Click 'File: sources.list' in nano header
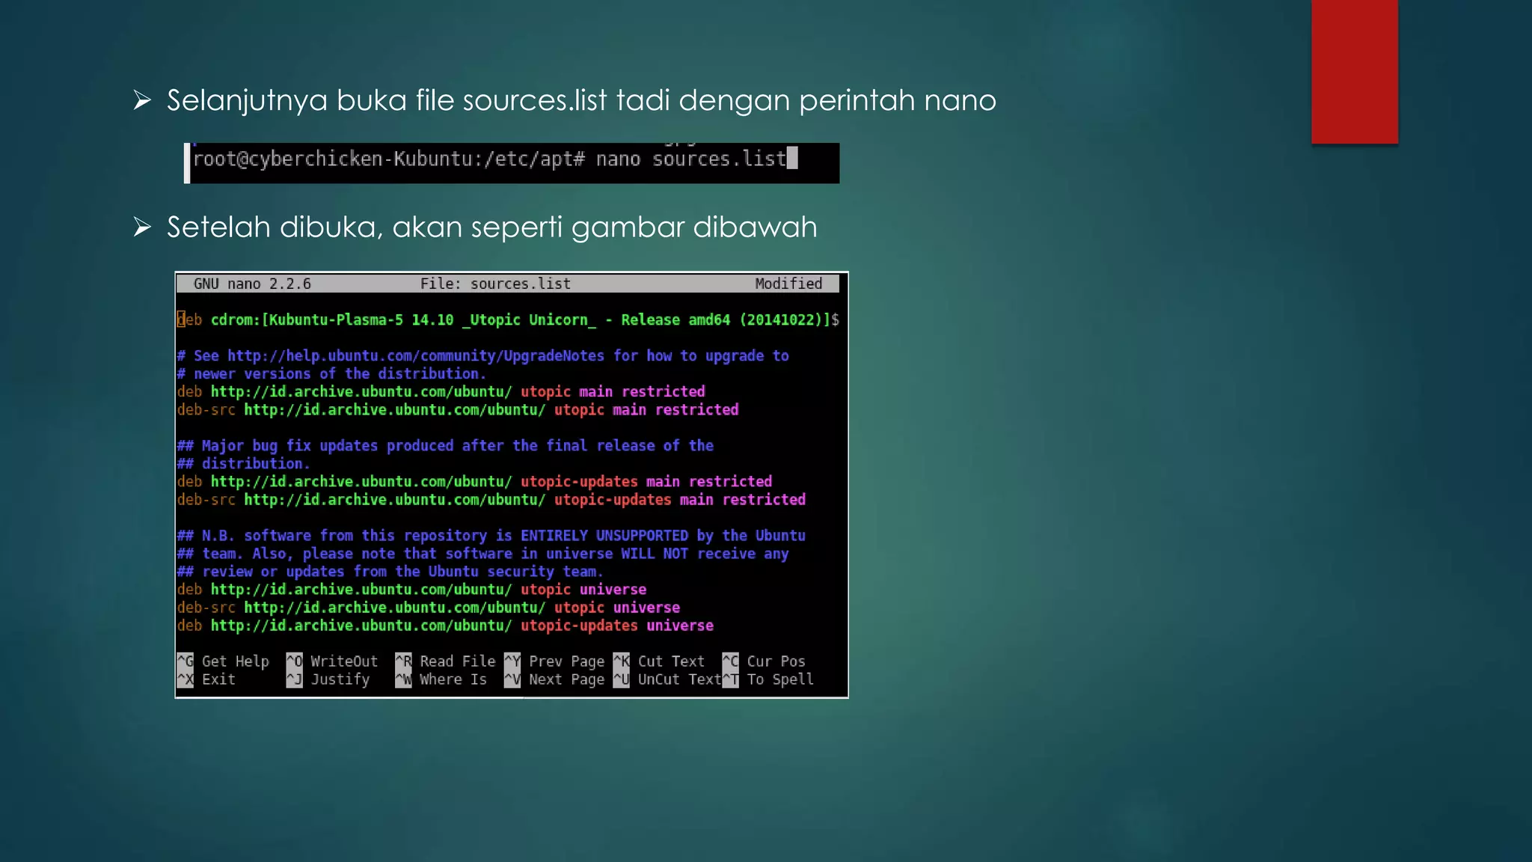The image size is (1532, 862). point(495,284)
